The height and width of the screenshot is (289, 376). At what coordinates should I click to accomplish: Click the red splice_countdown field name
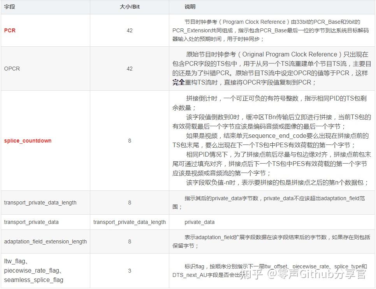[x=27, y=141]
